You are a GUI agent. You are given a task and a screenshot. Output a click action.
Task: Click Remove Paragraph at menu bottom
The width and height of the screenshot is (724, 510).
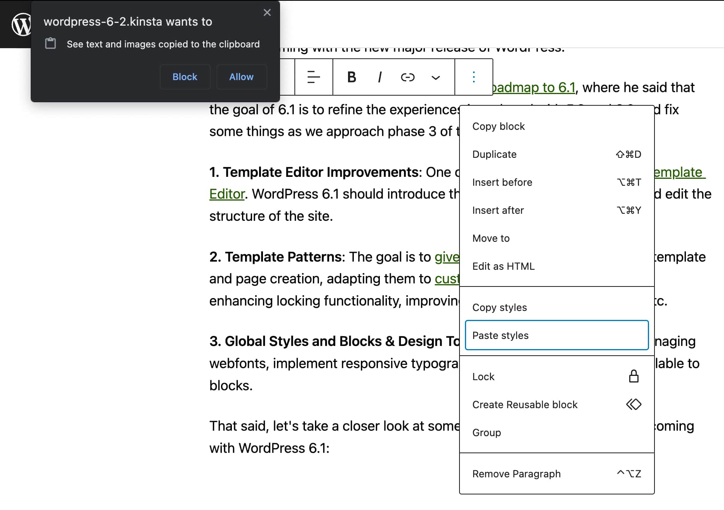516,473
